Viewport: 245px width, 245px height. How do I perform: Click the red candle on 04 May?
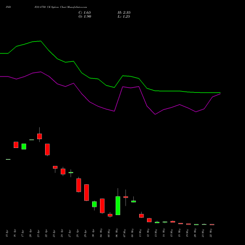coord(102,206)
